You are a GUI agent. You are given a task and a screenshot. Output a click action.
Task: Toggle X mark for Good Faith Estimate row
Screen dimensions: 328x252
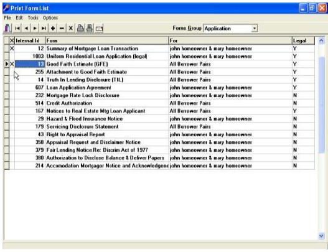pos(12,64)
